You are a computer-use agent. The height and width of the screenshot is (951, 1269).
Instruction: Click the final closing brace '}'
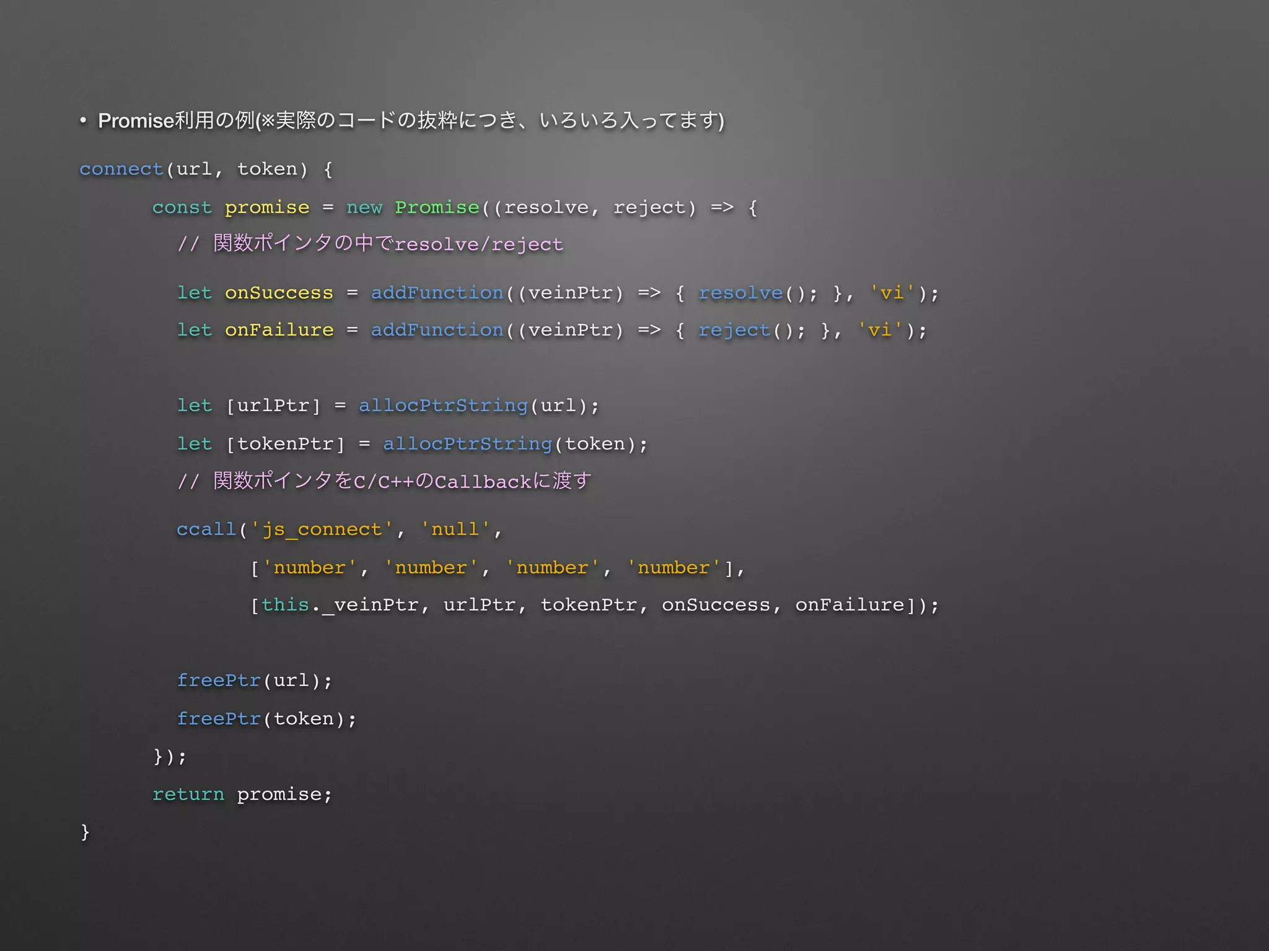(85, 832)
